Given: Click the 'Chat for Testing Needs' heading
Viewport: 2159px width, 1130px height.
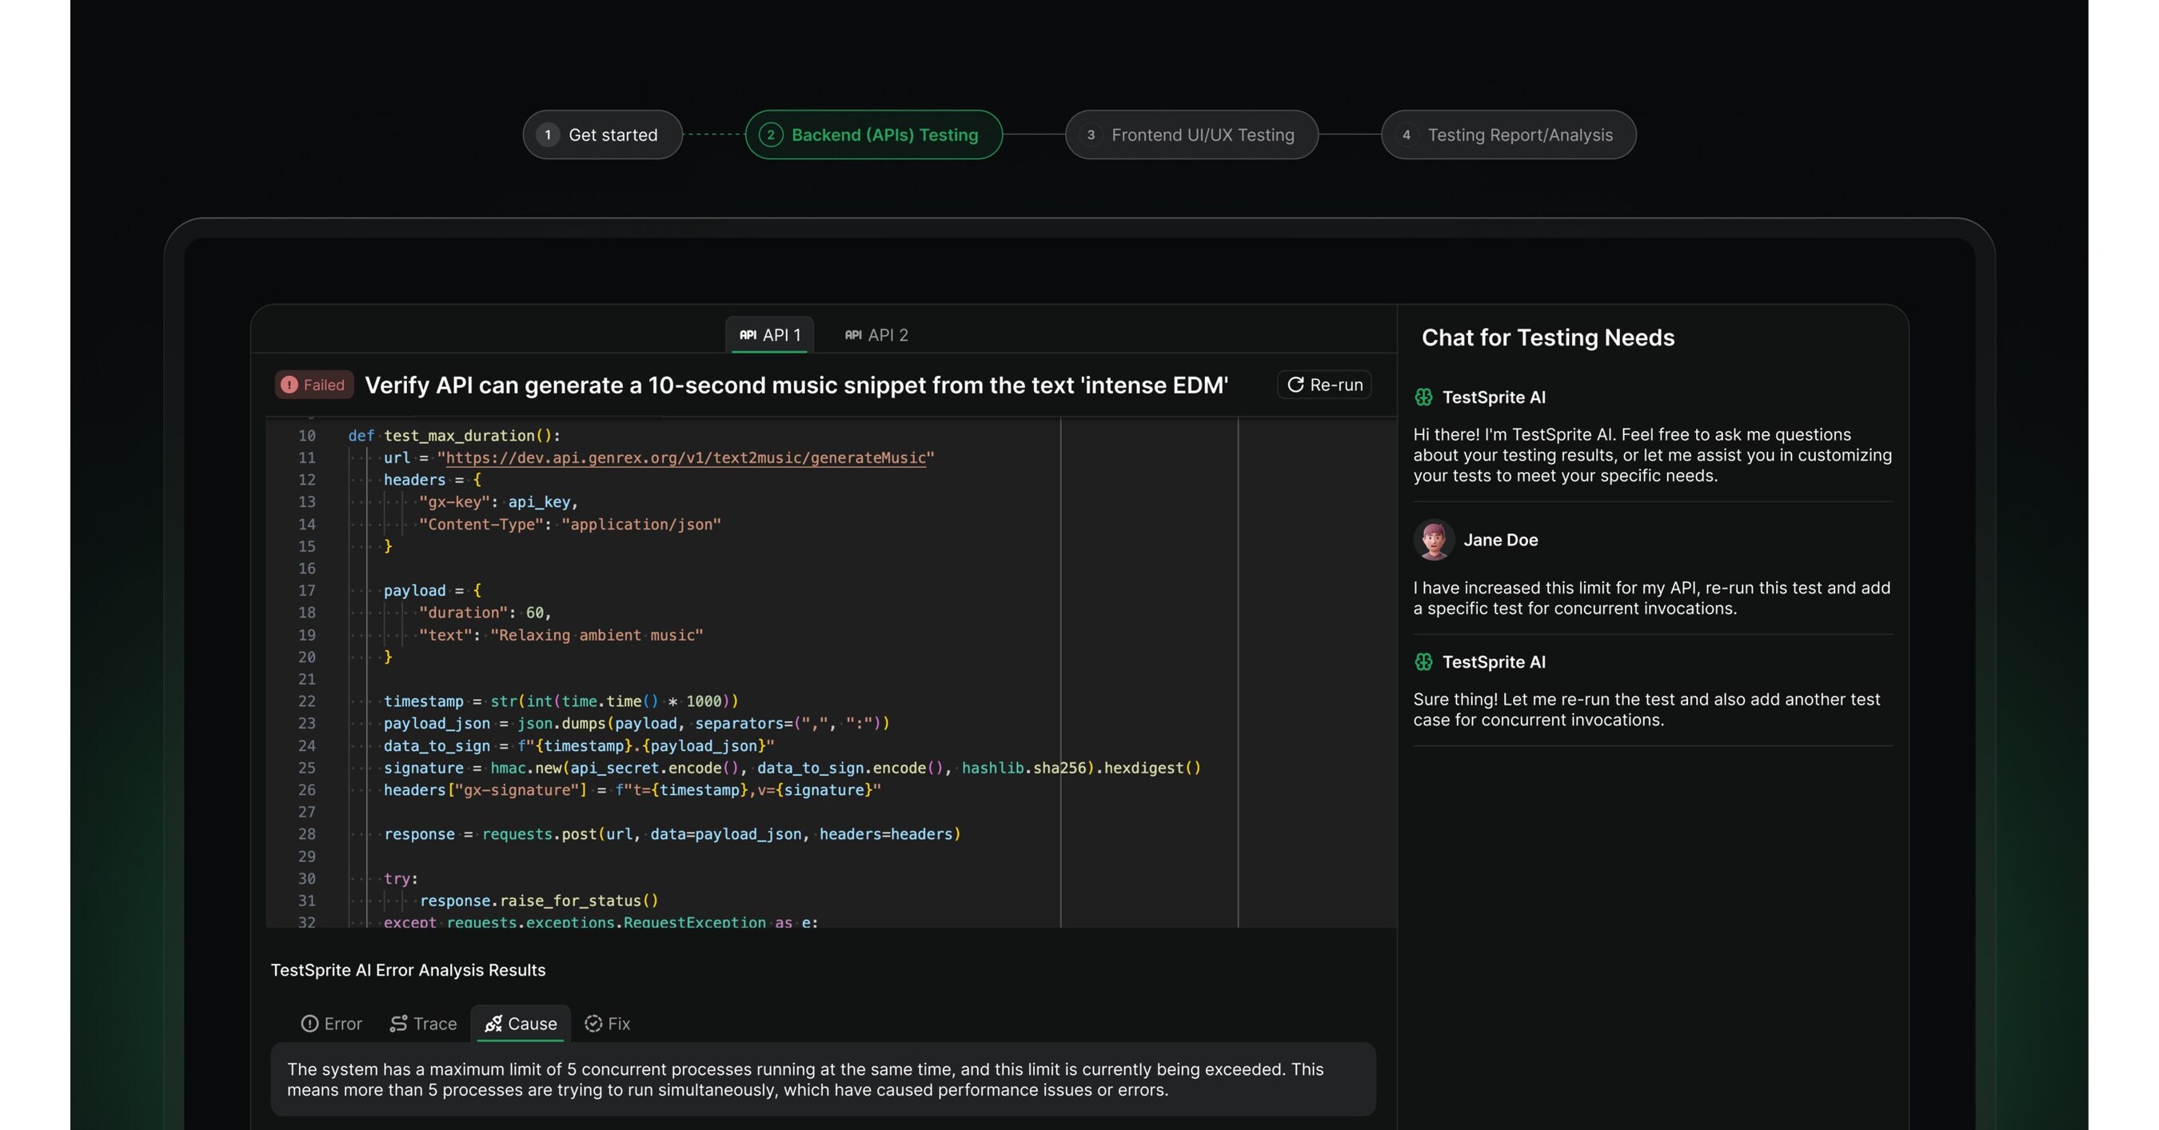Looking at the screenshot, I should tap(1548, 337).
